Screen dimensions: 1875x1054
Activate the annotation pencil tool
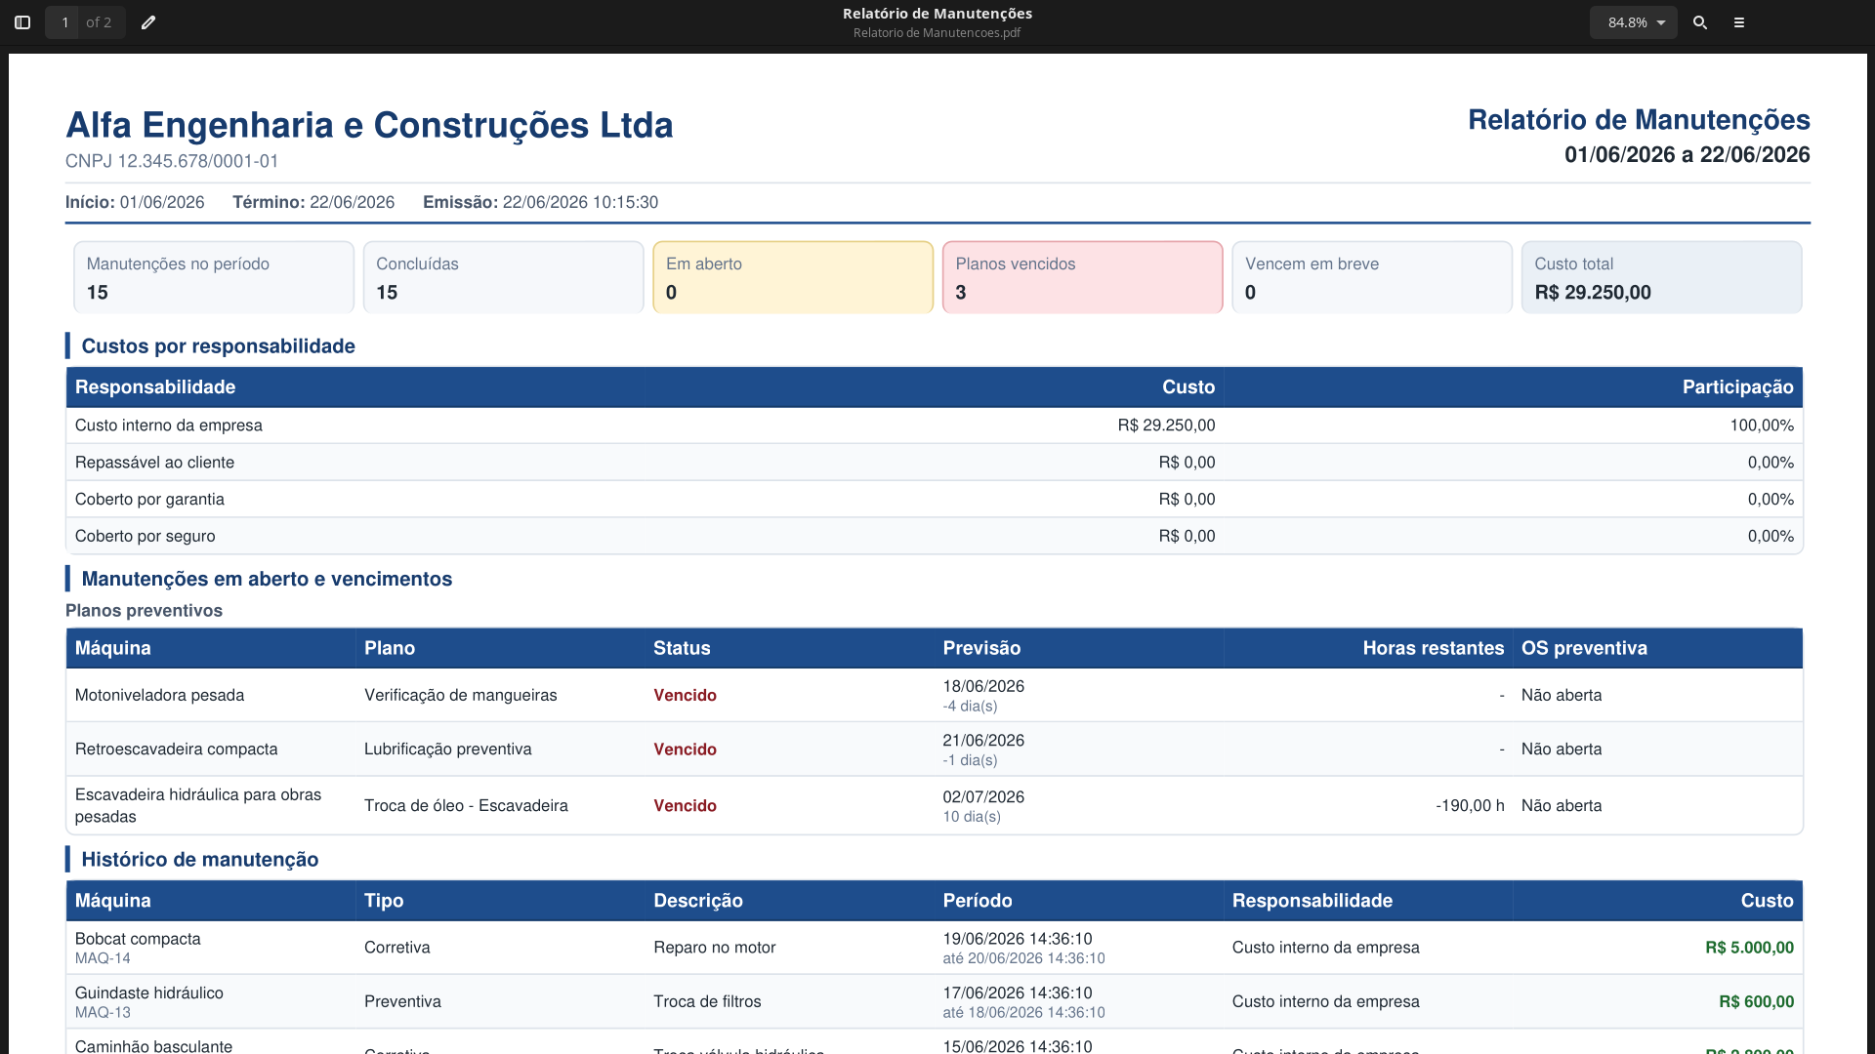(148, 22)
